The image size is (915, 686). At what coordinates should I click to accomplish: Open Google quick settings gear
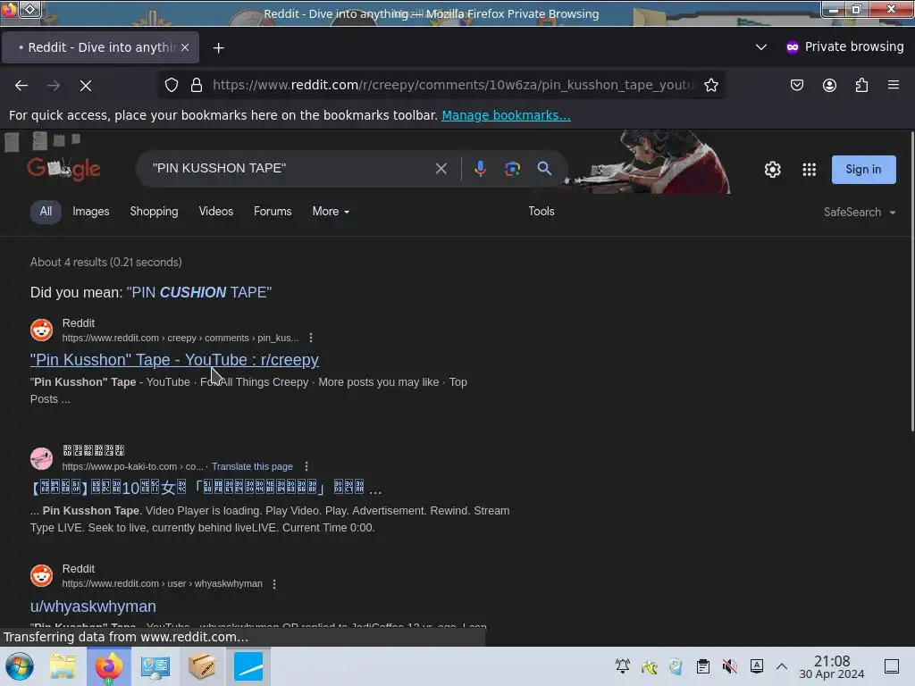coord(773,170)
